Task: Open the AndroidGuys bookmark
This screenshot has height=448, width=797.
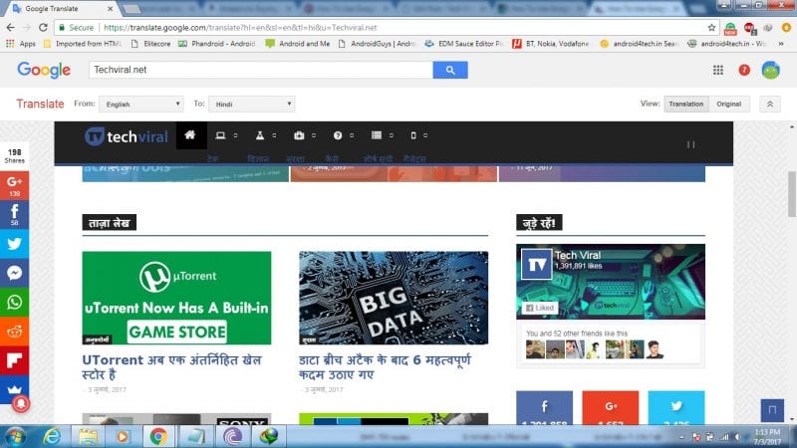Action: (x=378, y=44)
